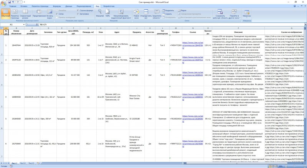Switch to Разметка страницы page layout view
Viewport: 307px width, 168px height.
15,14
